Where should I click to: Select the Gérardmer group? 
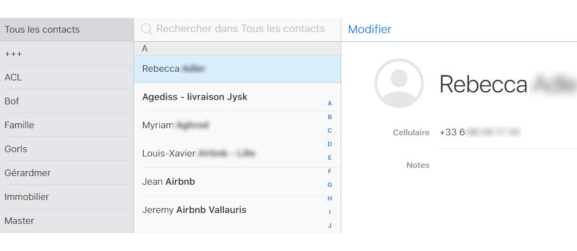coord(28,173)
